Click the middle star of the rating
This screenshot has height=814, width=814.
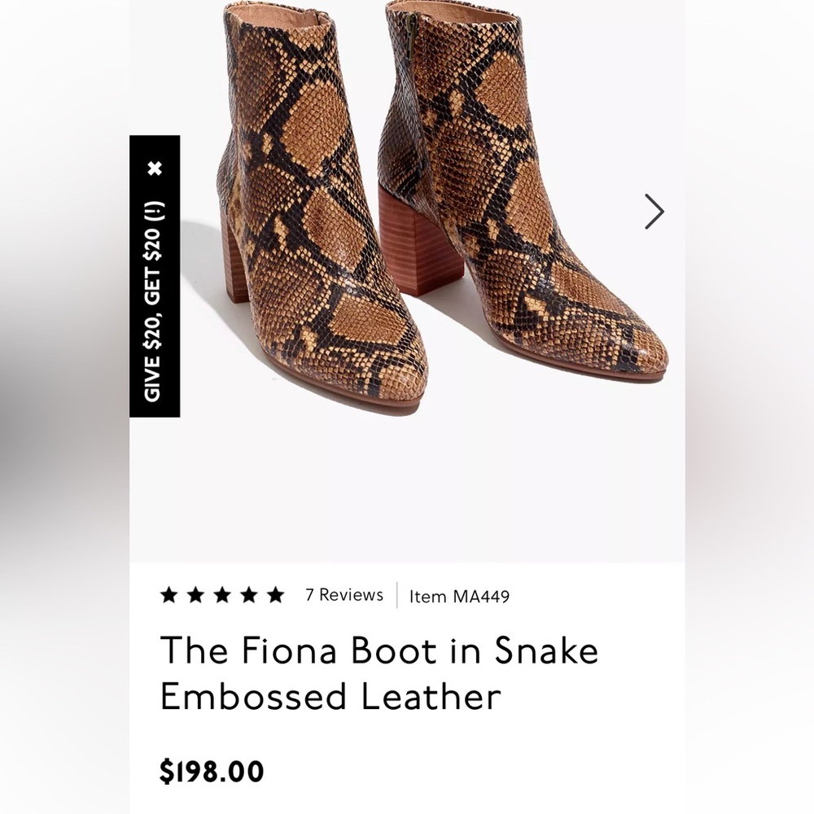(x=221, y=596)
